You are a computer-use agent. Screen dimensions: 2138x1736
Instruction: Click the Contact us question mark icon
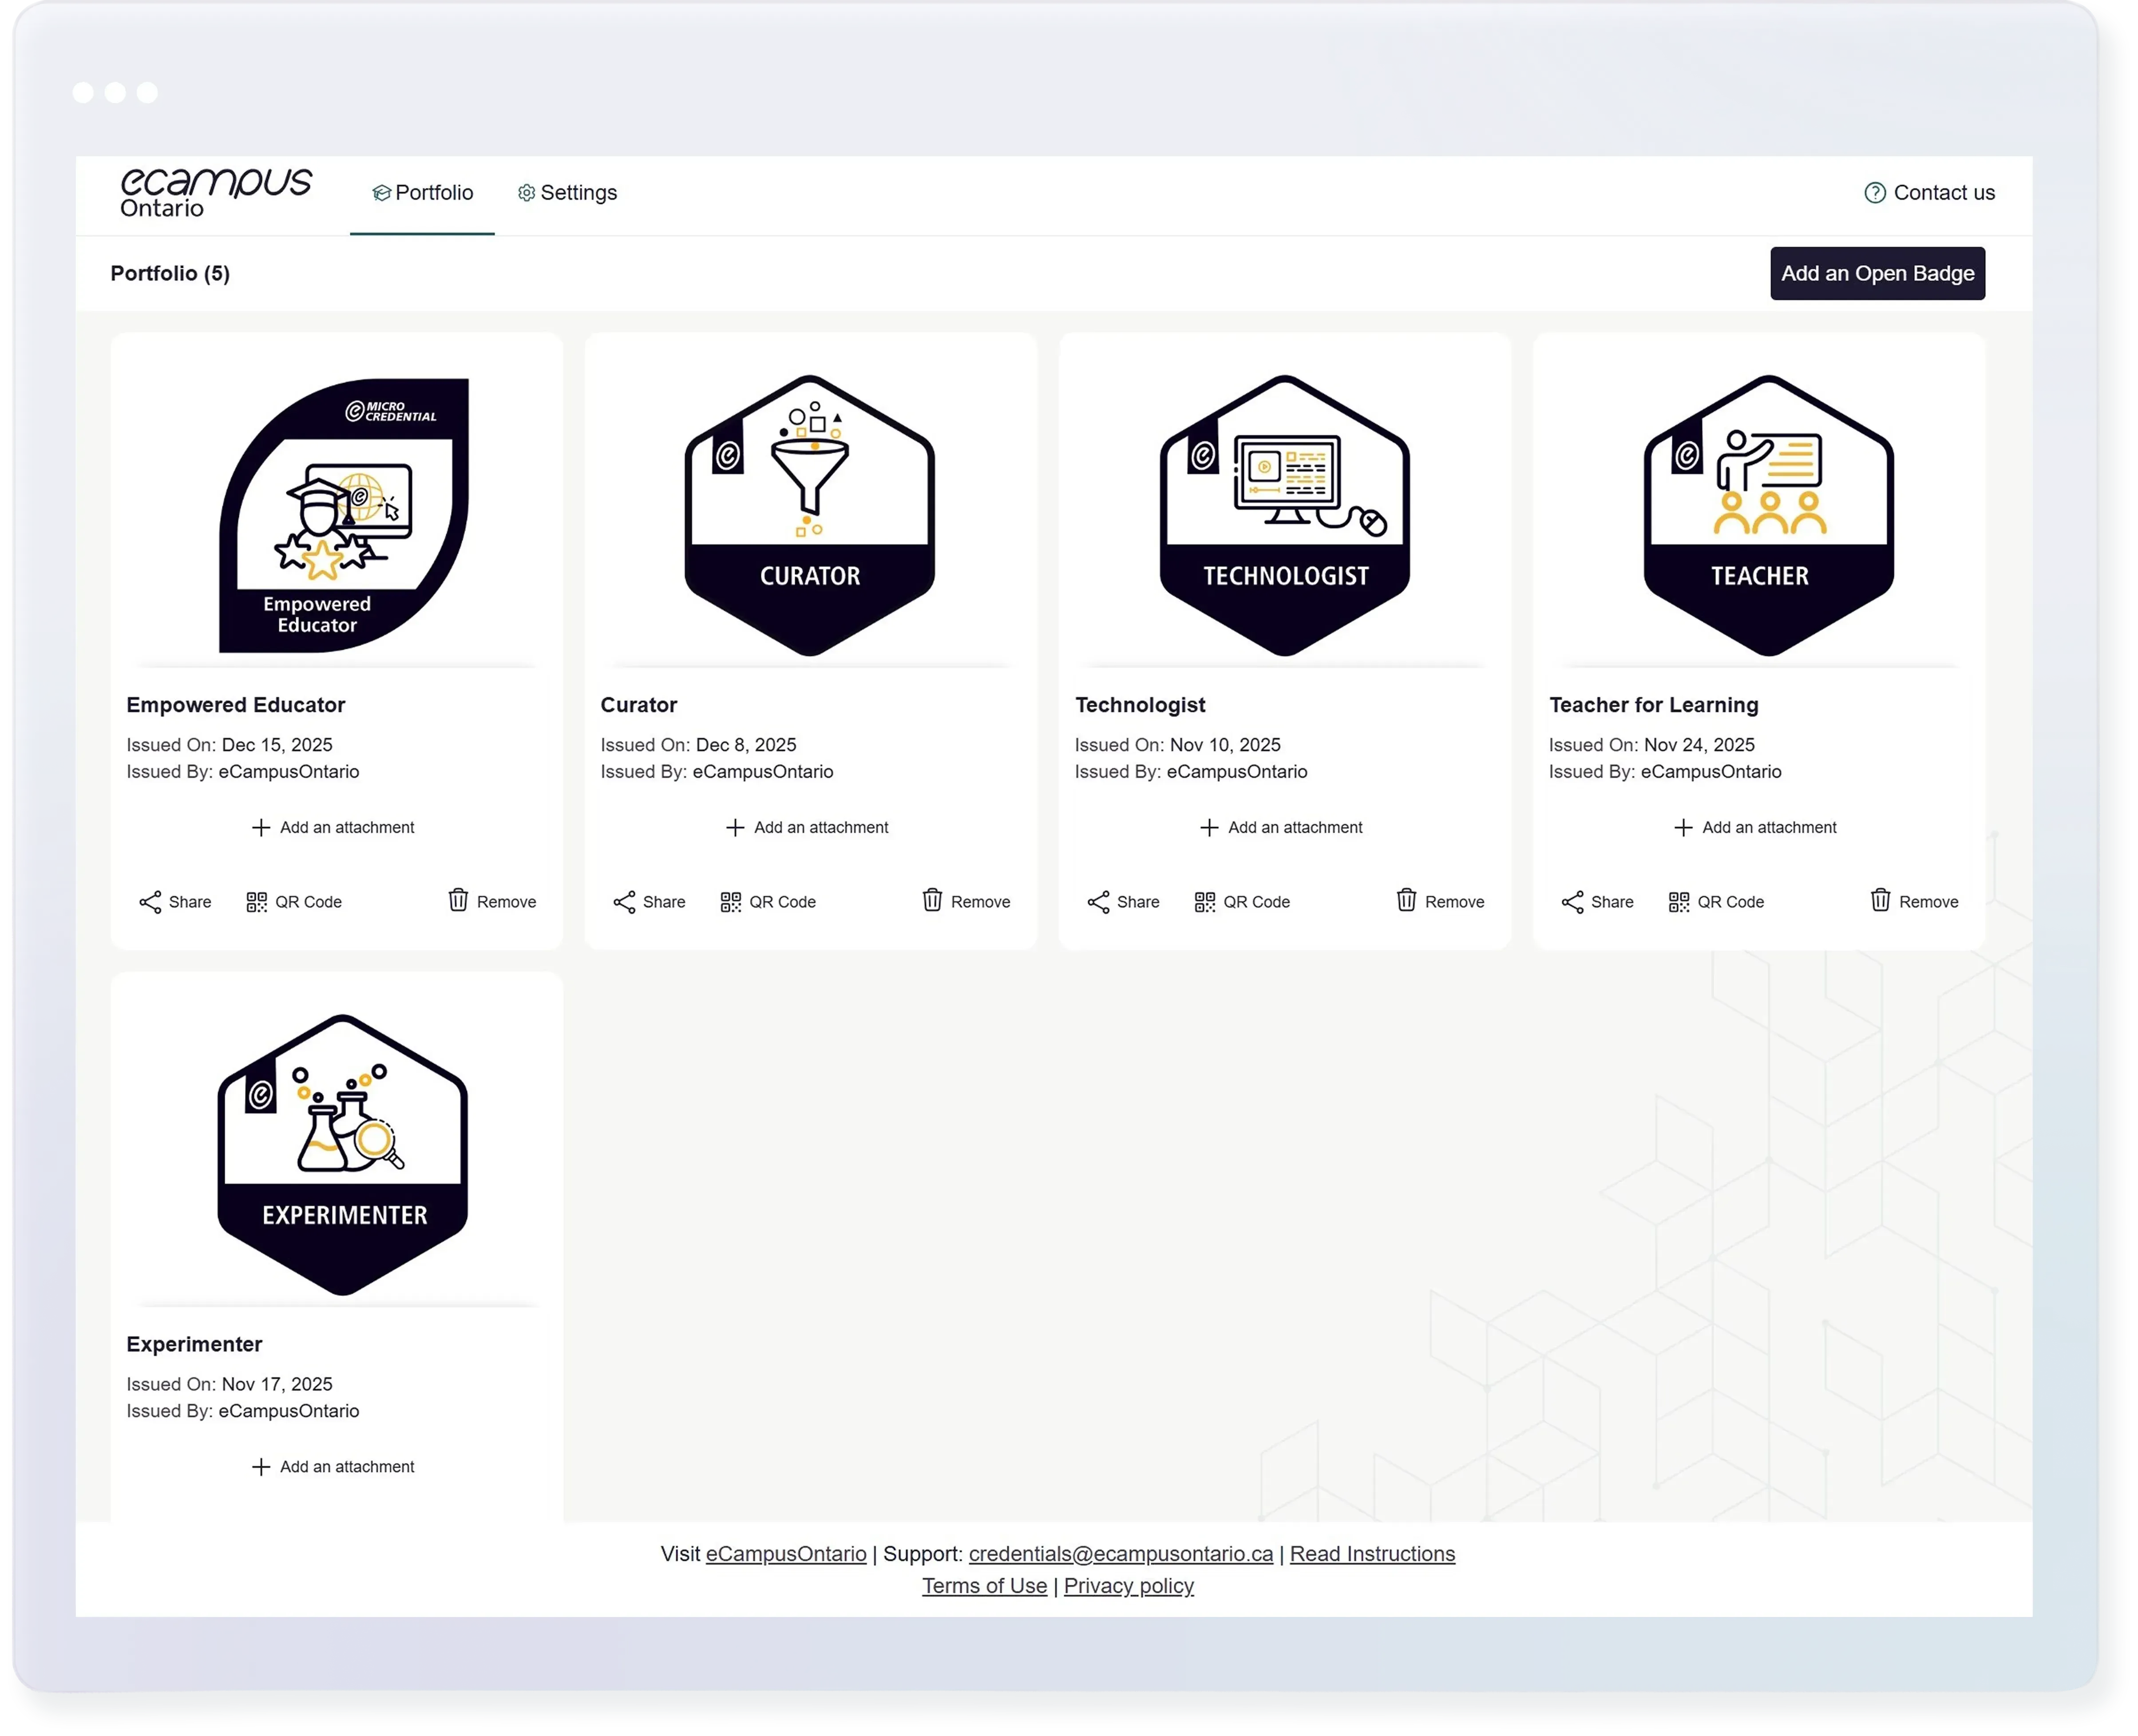(1875, 193)
